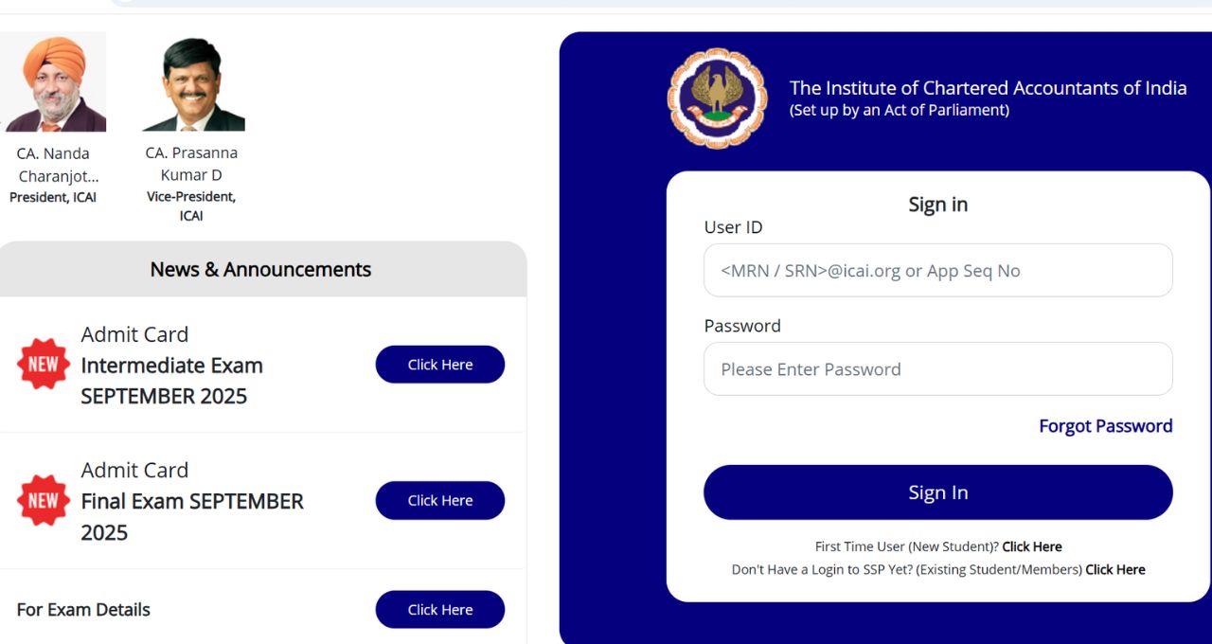Click the Admit Card Final Exam SEPTEMBER 2025 text
The image size is (1212, 644).
pyautogui.click(x=192, y=501)
